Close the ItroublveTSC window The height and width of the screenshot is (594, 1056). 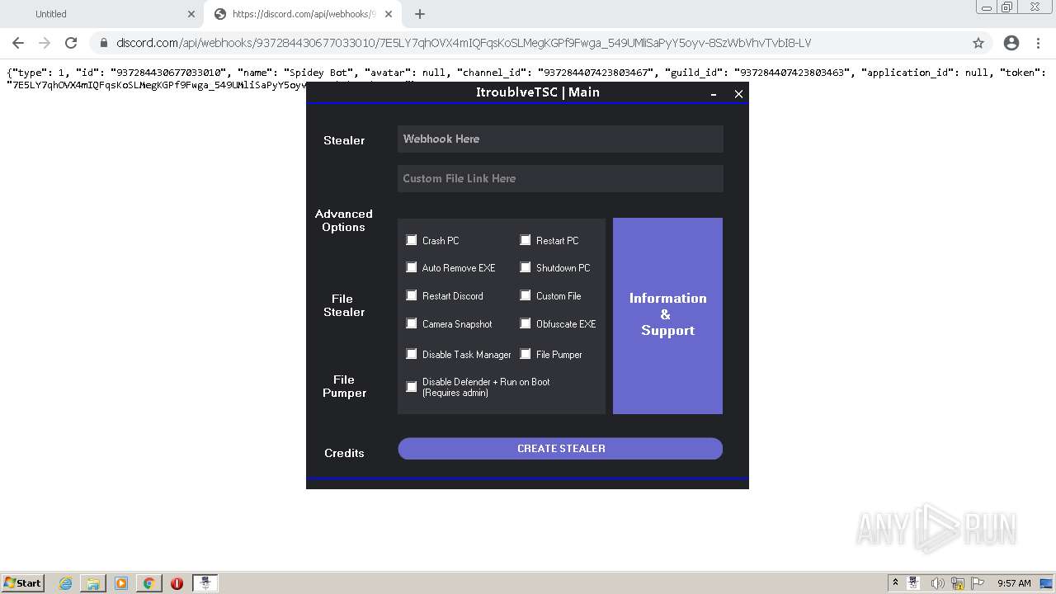(x=738, y=94)
